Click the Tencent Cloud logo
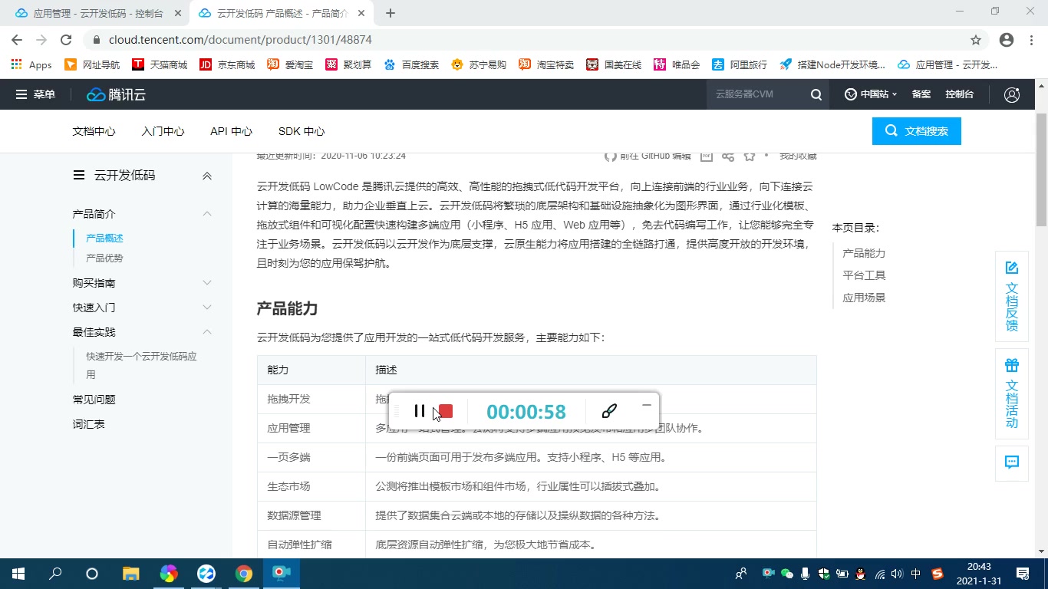Viewport: 1048px width, 589px height. 116,94
